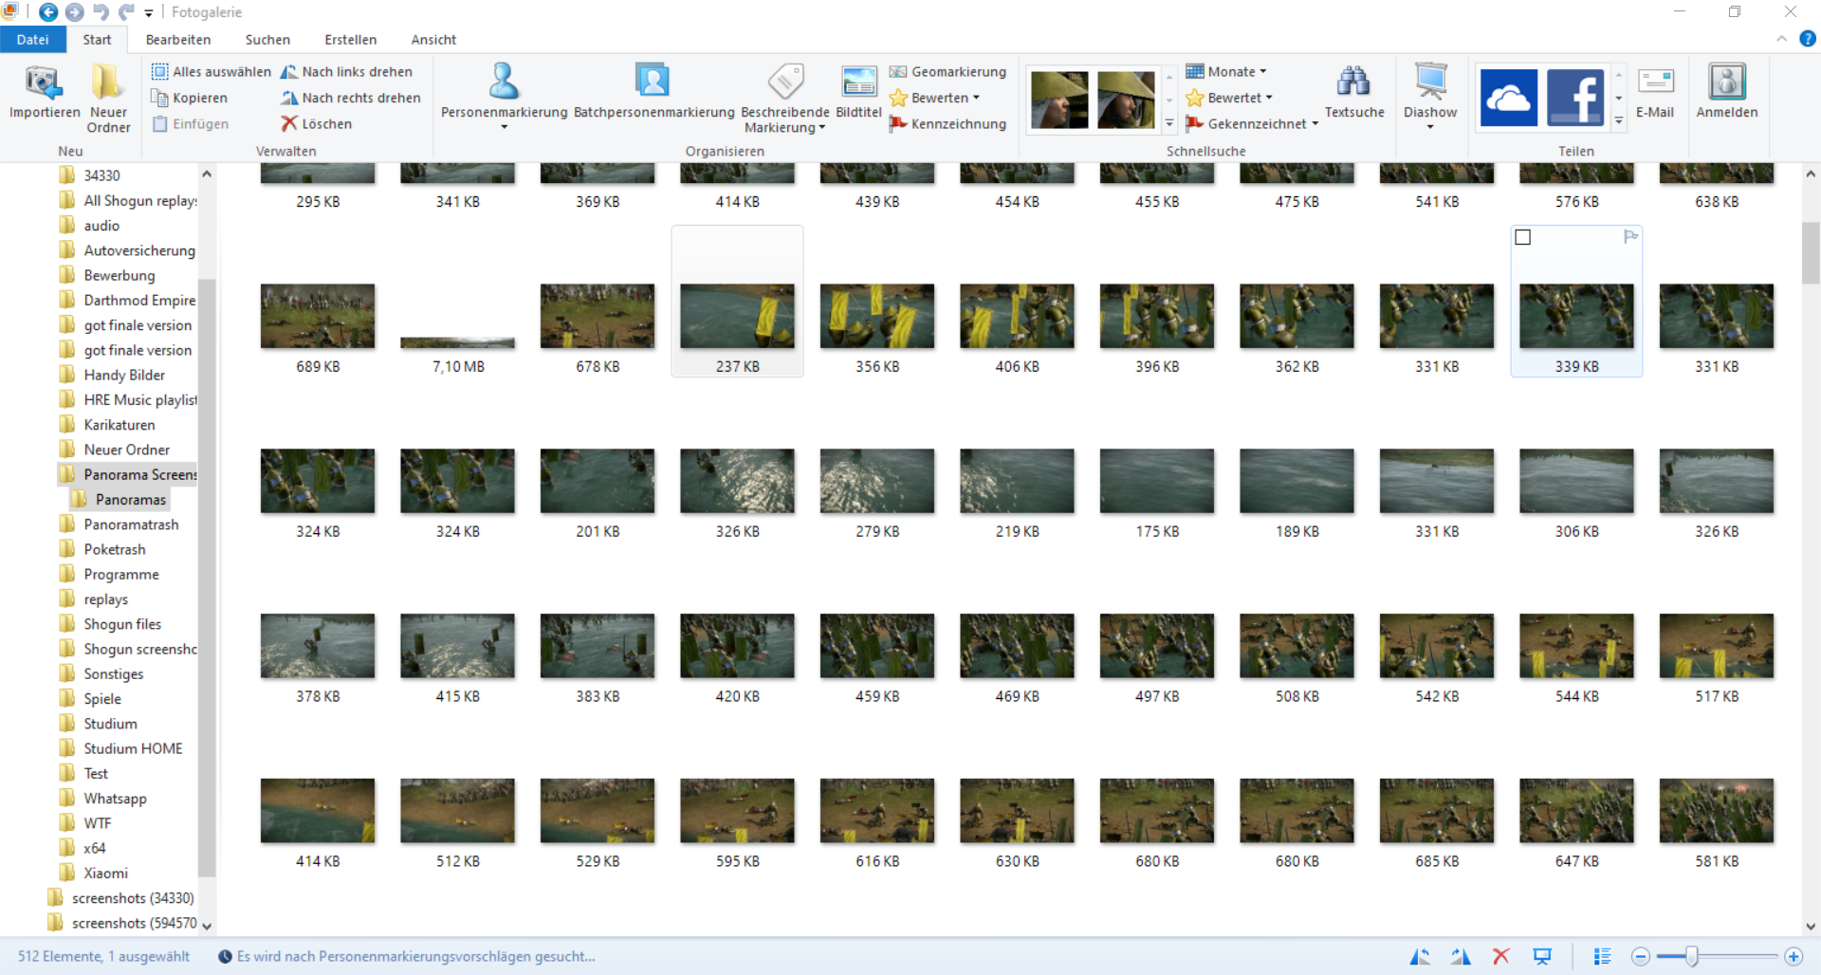The image size is (1821, 975).
Task: Select the Shogun files folder
Action: 122,624
